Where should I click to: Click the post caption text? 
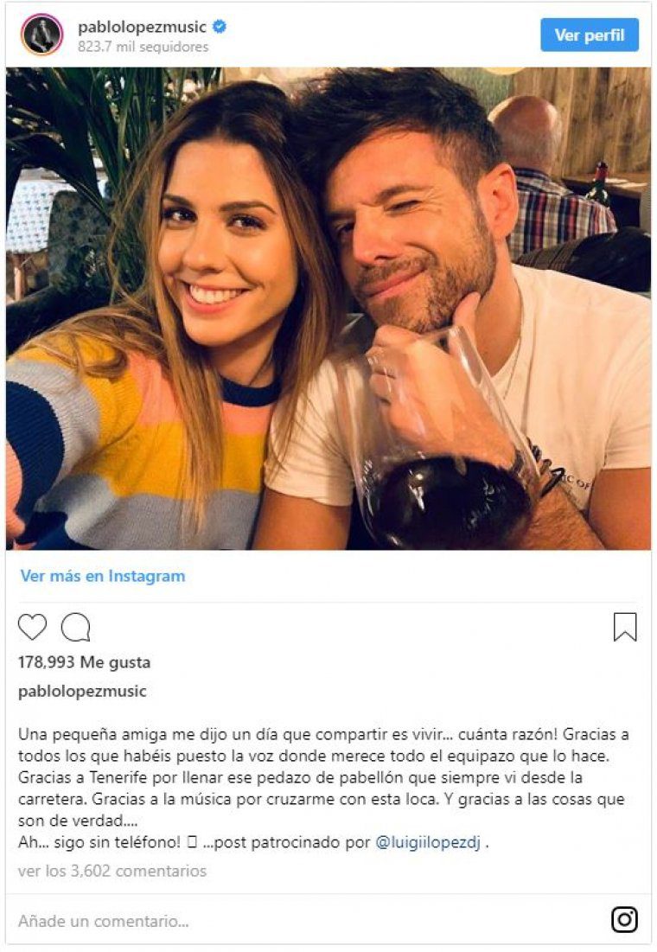click(x=323, y=788)
